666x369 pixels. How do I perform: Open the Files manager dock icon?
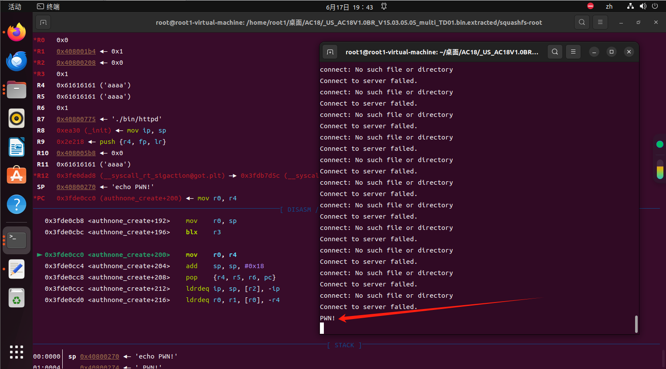click(17, 90)
